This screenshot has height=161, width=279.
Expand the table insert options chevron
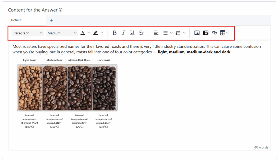pyautogui.click(x=227, y=33)
